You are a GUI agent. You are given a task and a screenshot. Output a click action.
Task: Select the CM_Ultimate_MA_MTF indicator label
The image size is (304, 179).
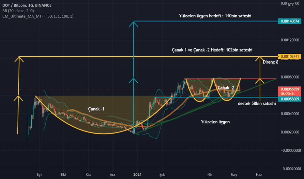[38, 16]
